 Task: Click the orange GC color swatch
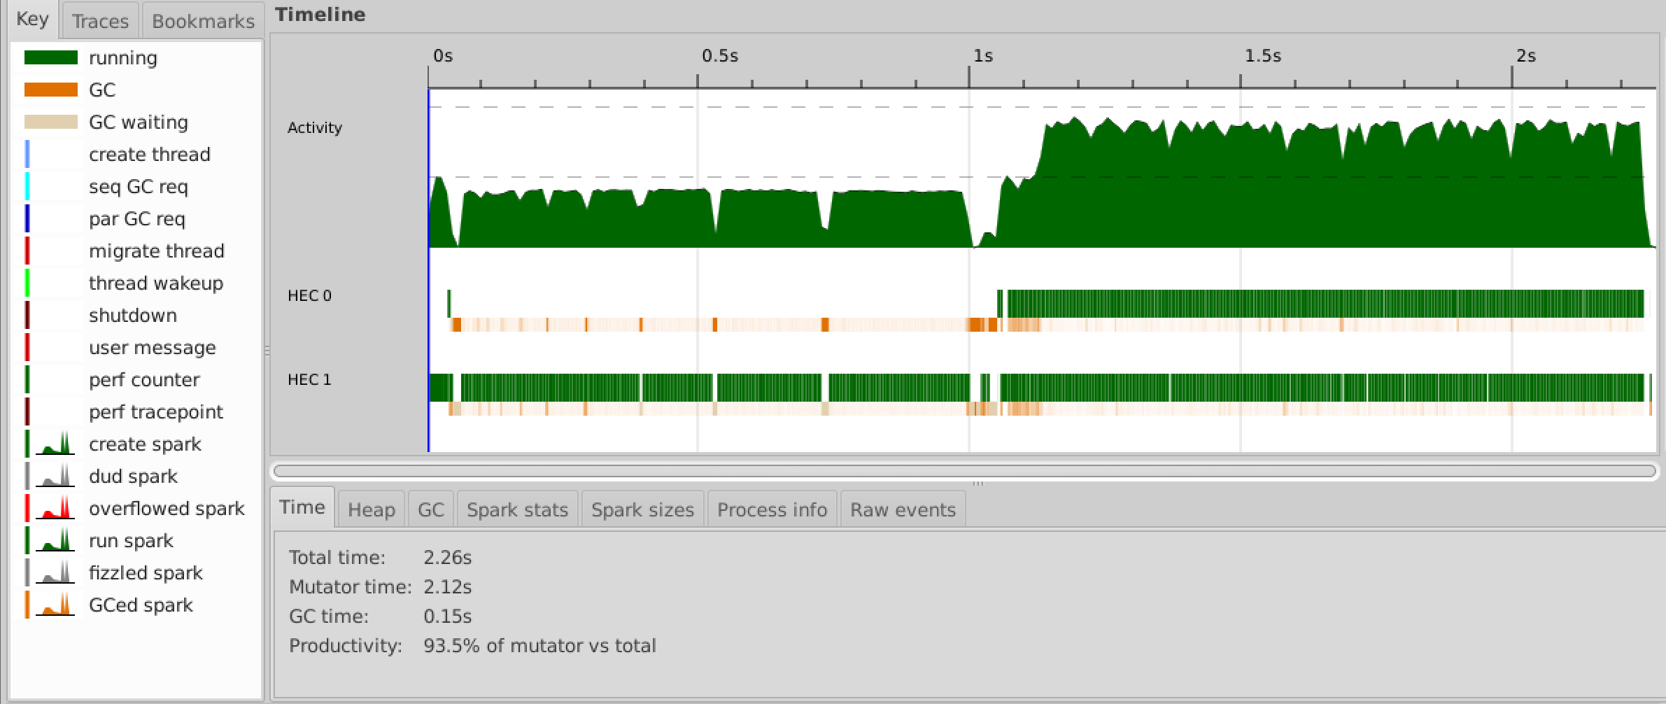point(50,90)
